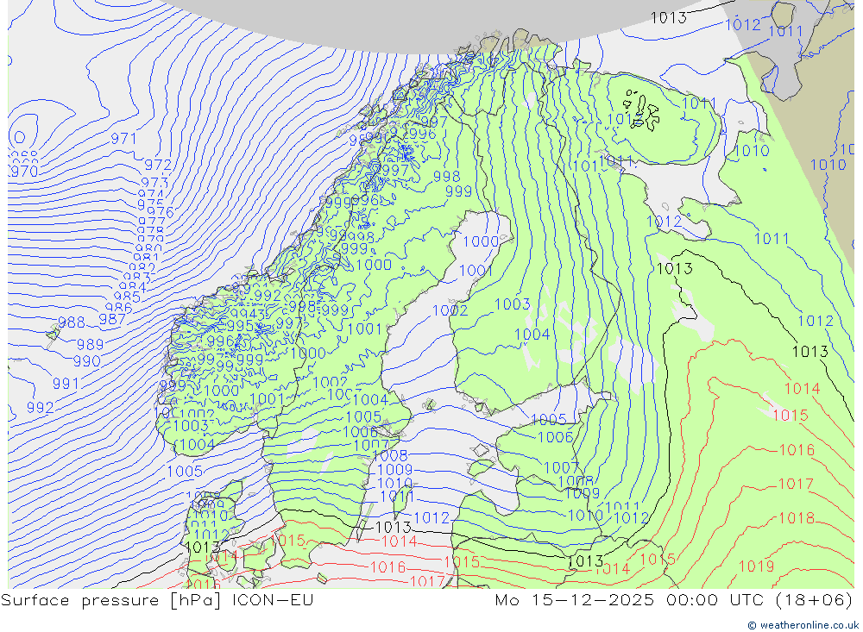Viewport: 863px width, 632px height.
Task: Click the 971 isobar label
Action: pyautogui.click(x=123, y=139)
